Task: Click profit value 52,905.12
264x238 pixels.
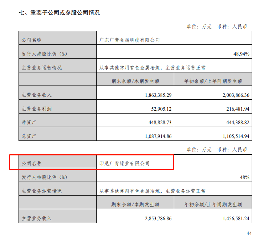Action: 161,109
